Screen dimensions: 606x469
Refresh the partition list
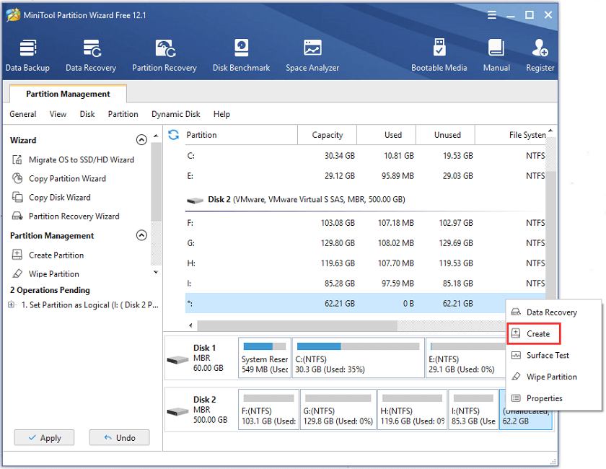tap(173, 134)
